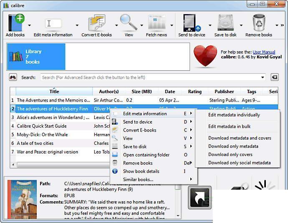The width and height of the screenshot is (288, 223).
Task: Click the shortcut arrow icon at bottom
Action: coord(200,198)
